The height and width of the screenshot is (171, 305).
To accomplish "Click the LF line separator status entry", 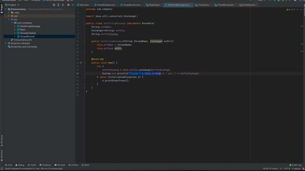I will coord(281,169).
